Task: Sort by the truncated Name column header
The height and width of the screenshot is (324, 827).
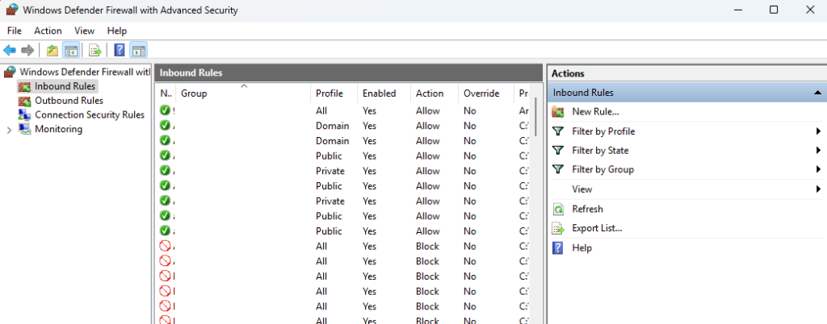Action: click(x=166, y=93)
